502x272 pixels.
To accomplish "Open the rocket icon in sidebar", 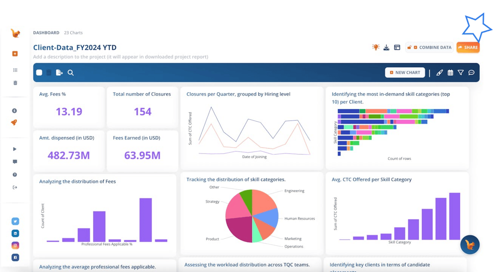I will tap(14, 122).
